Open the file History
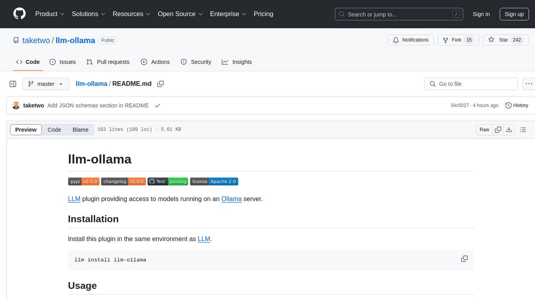535x301 pixels. (x=517, y=106)
